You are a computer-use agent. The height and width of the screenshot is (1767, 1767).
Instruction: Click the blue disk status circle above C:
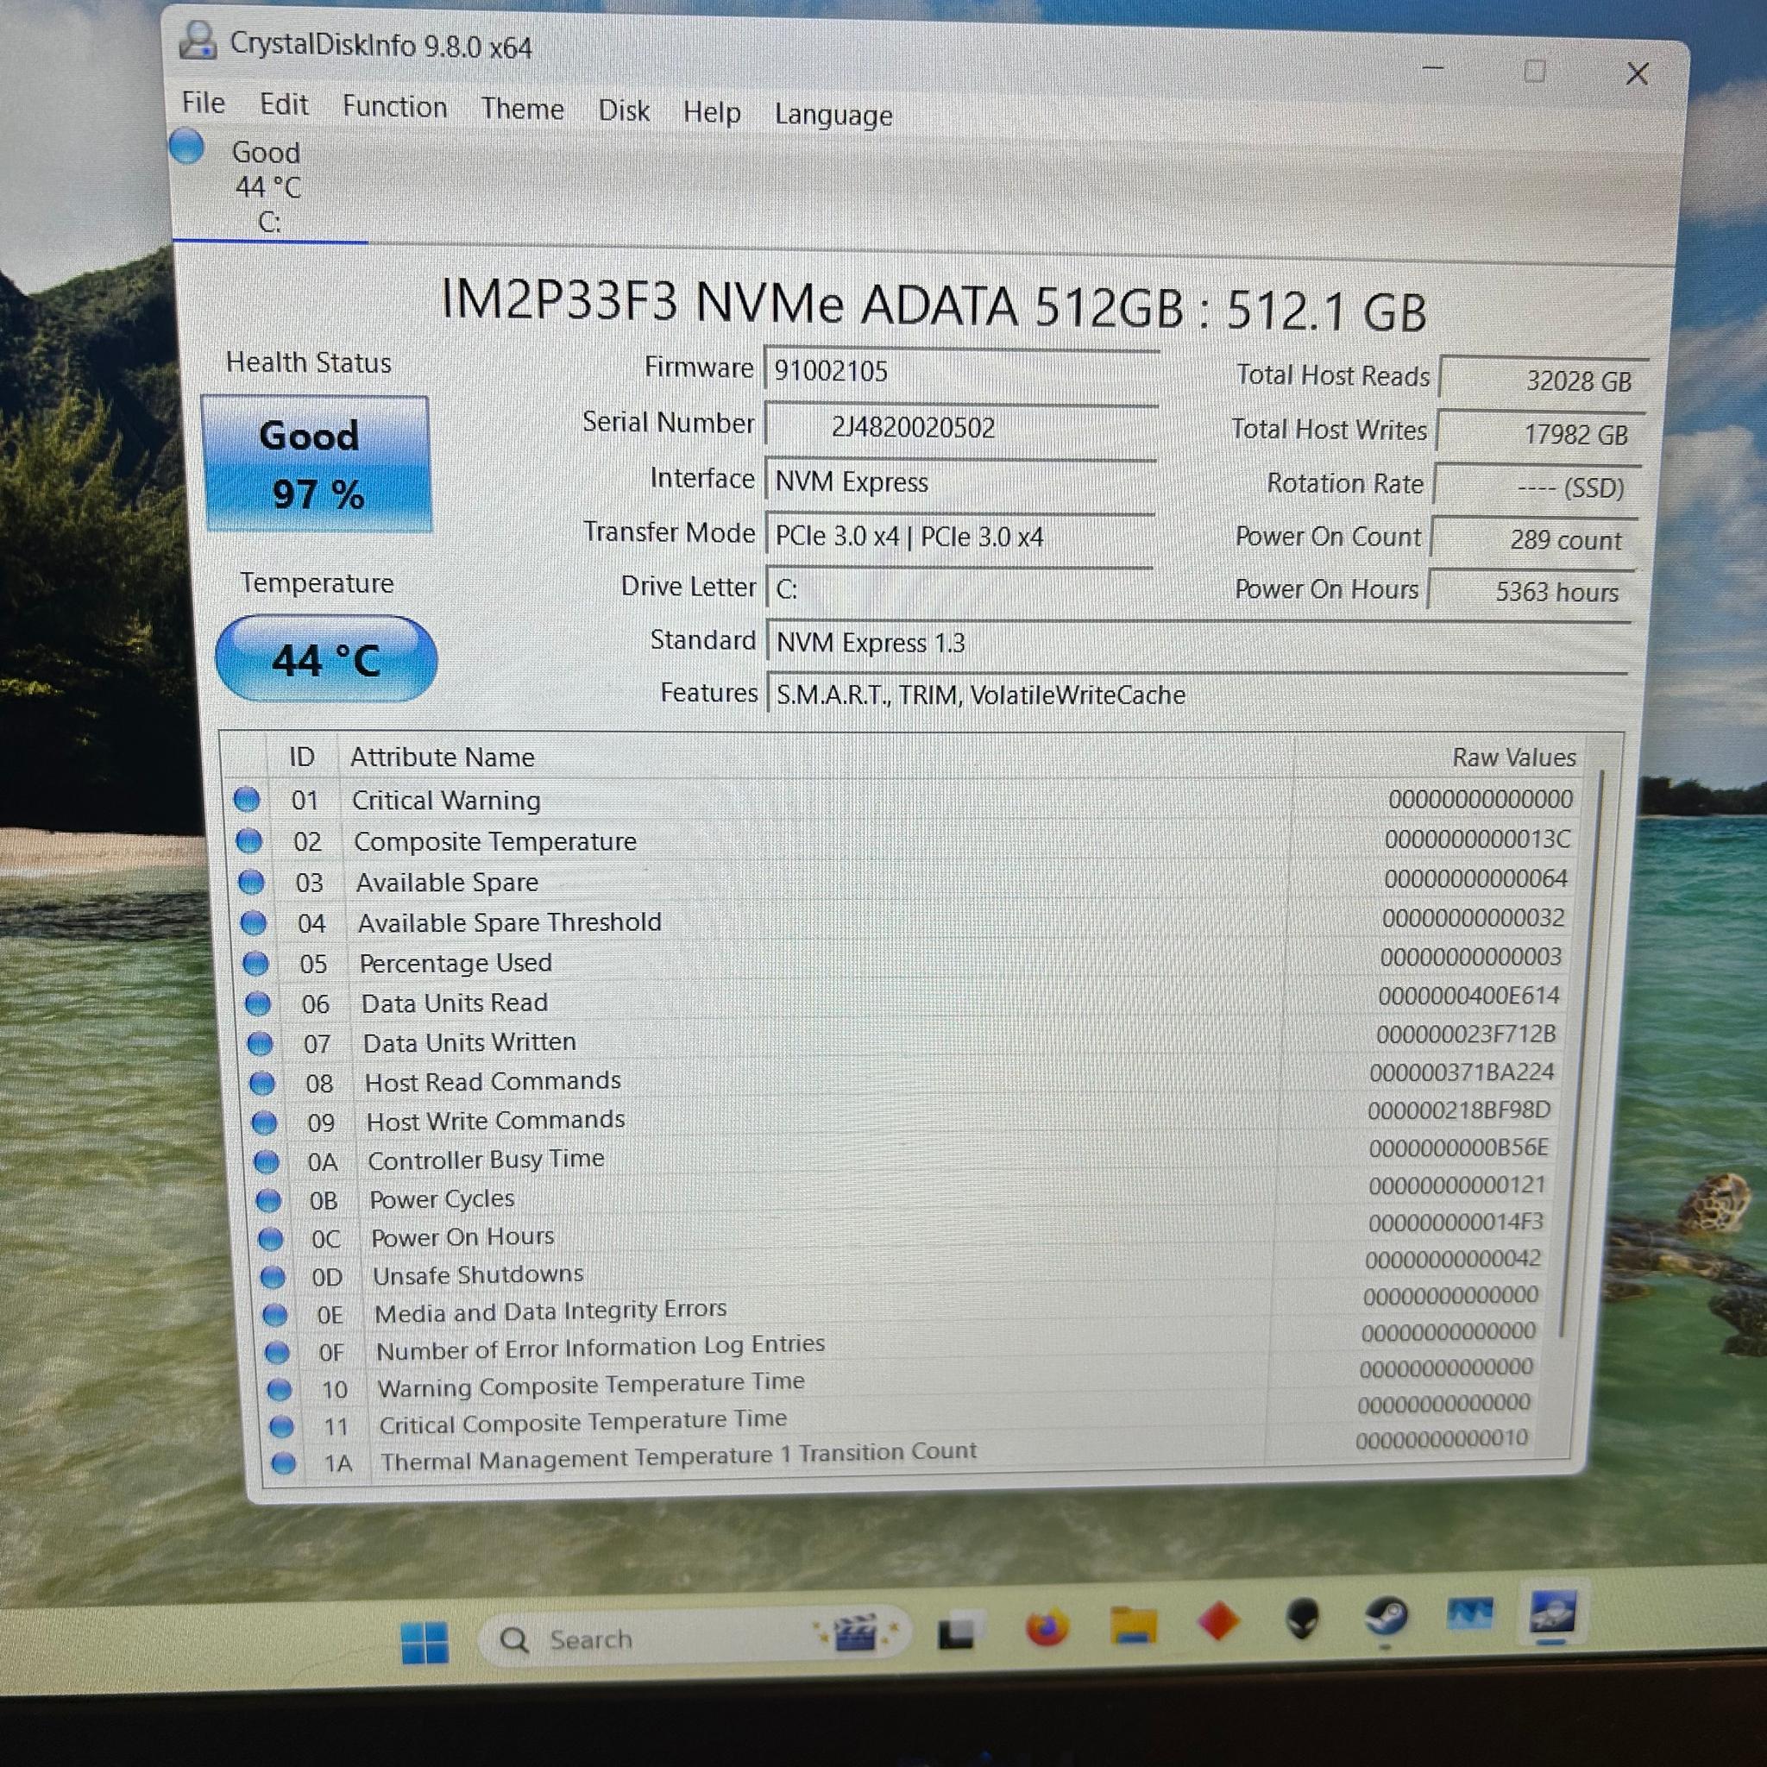[186, 147]
